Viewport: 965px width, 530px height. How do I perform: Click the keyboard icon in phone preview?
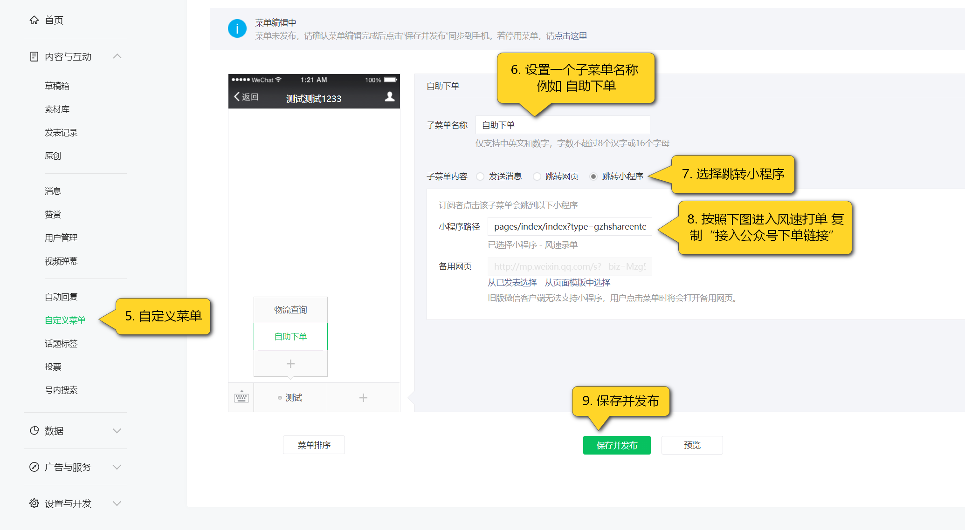[x=241, y=397]
